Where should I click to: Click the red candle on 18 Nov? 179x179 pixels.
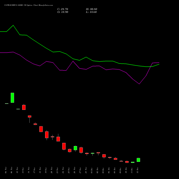(41, 129)
